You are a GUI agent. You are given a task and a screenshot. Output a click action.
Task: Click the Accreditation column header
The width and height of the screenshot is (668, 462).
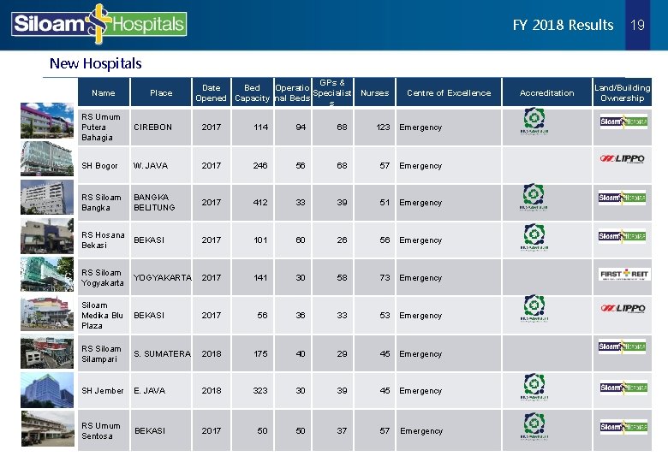click(x=547, y=92)
